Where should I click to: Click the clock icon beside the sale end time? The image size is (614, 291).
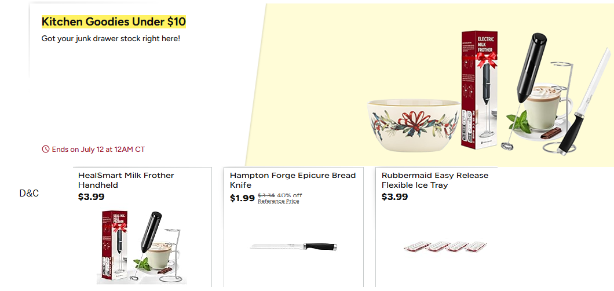pyautogui.click(x=46, y=149)
